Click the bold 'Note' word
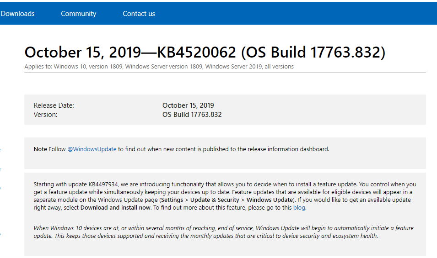Viewport: 437px width, 258px height. tap(40, 149)
